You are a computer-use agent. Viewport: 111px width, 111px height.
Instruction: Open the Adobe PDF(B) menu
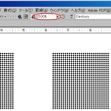tap(99, 10)
